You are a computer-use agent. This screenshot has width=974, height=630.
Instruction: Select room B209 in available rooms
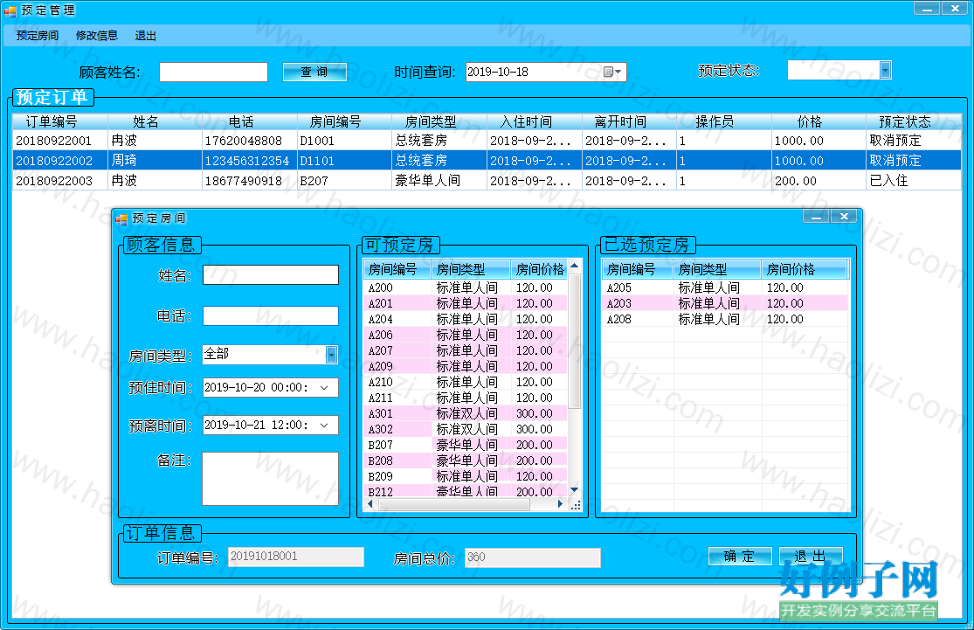[465, 476]
